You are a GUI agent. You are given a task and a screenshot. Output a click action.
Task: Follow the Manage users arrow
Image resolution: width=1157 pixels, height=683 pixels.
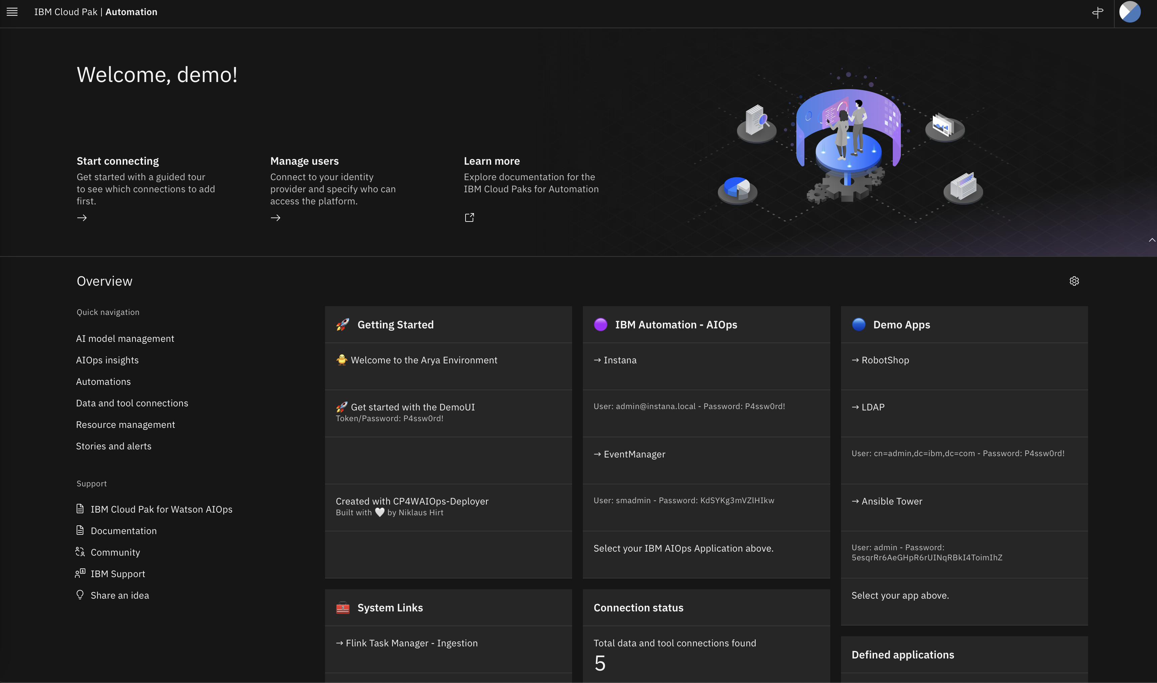click(276, 218)
